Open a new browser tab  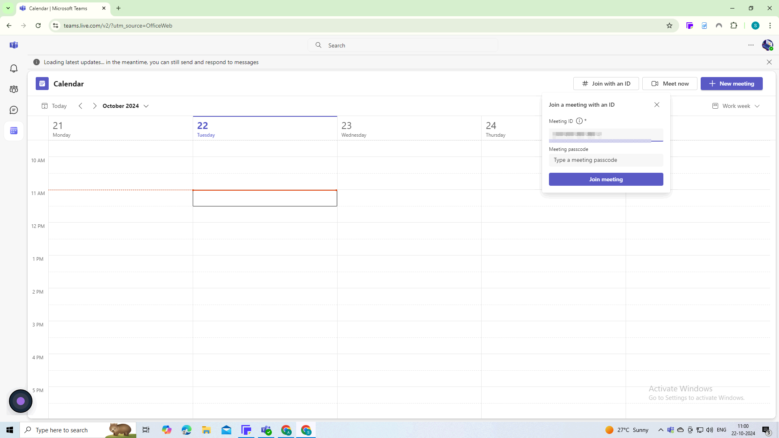click(118, 8)
